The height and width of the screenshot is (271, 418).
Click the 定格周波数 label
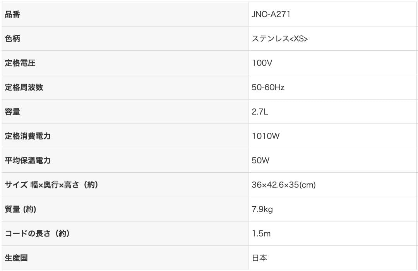click(x=24, y=87)
